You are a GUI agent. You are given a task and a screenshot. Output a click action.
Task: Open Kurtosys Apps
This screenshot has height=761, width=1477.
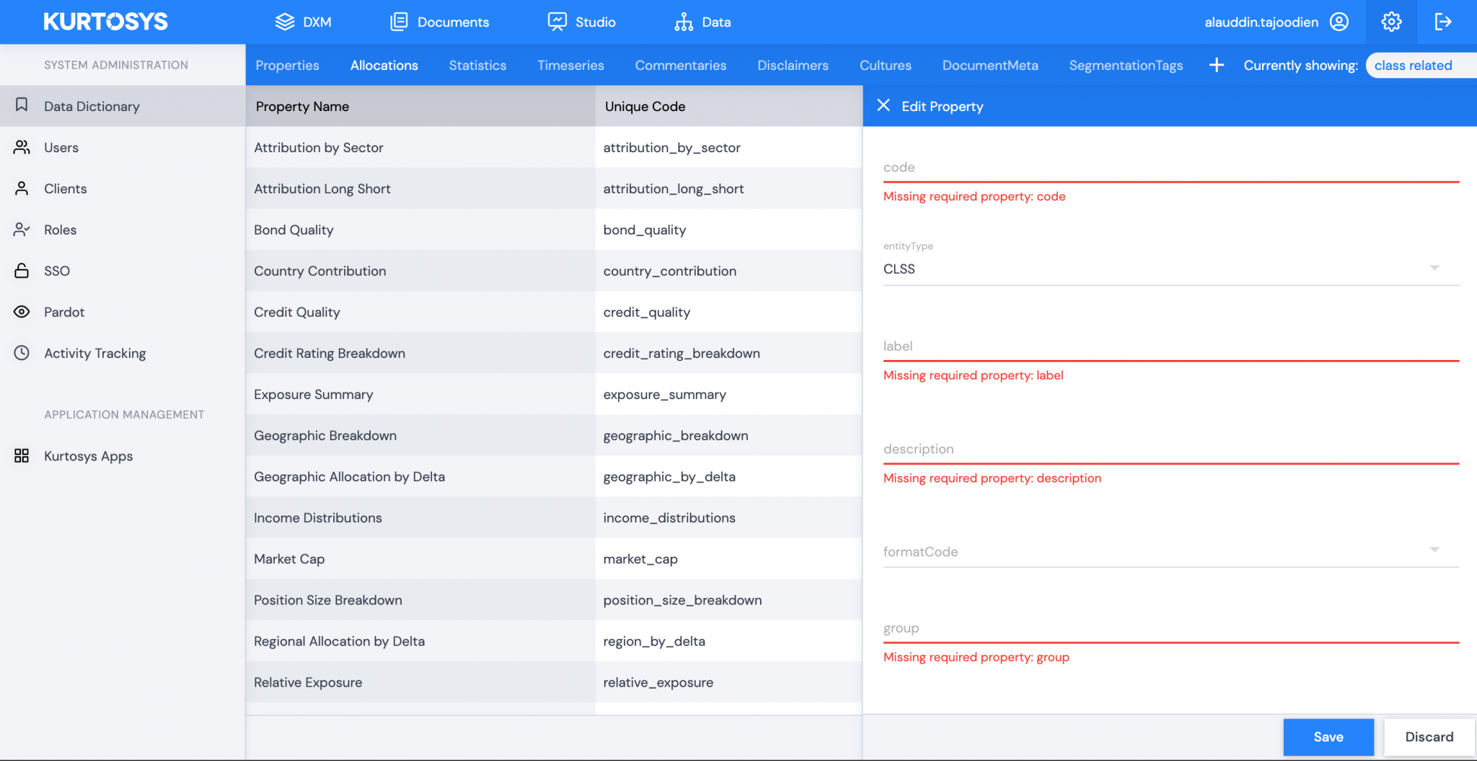coord(88,456)
